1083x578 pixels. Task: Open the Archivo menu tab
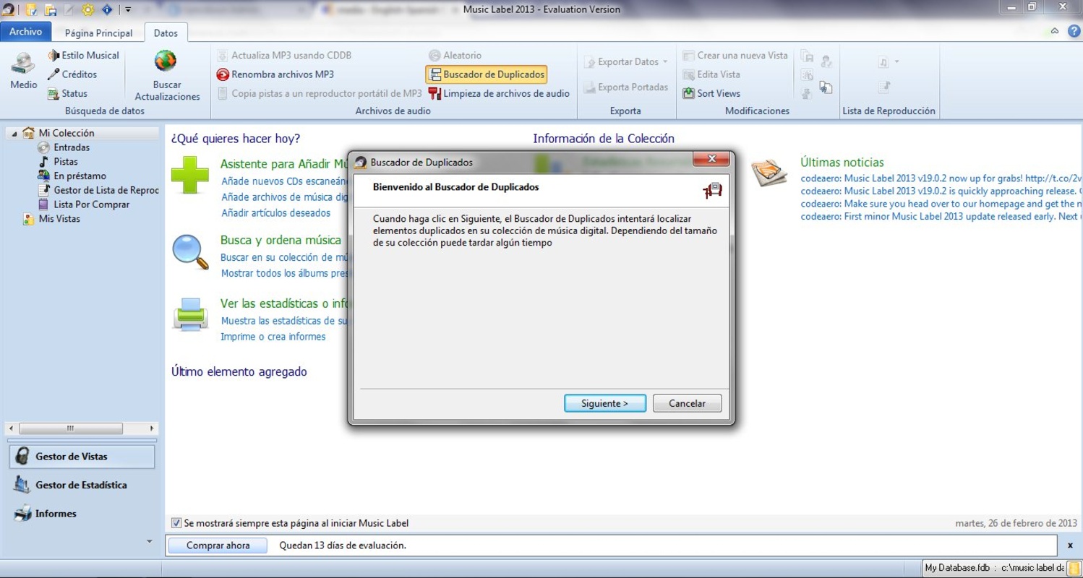point(25,32)
